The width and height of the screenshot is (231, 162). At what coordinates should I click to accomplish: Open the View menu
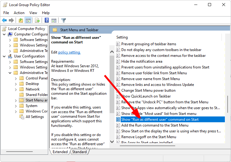[x=33, y=13]
